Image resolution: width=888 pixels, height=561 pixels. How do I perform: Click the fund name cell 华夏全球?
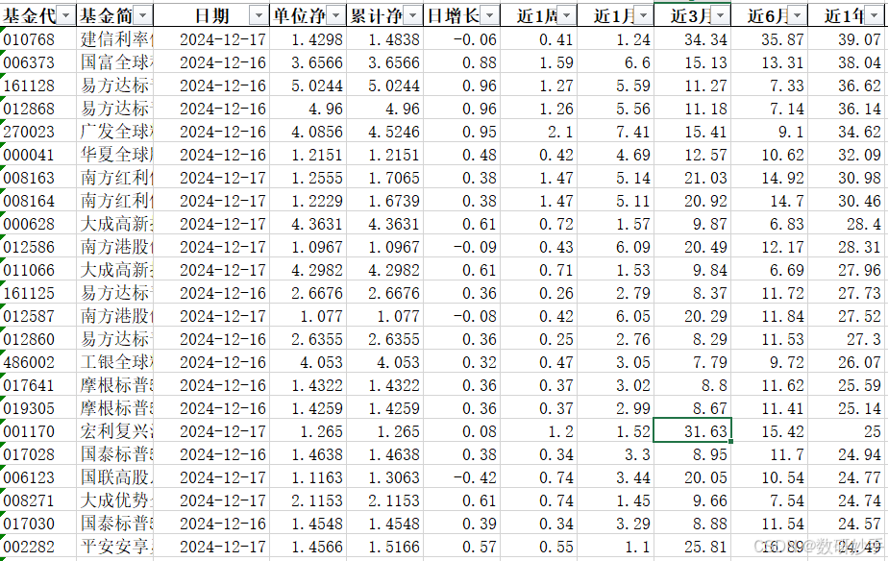[x=115, y=155]
